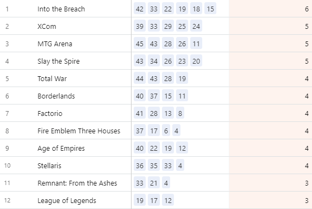Screen dimensions: 312x209
Task: Select row number 9 for Age of Empires
Action: (7, 148)
